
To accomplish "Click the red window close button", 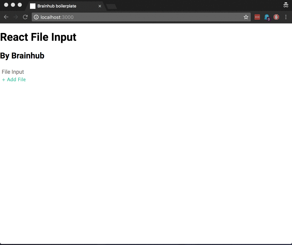I will coord(6,5).
